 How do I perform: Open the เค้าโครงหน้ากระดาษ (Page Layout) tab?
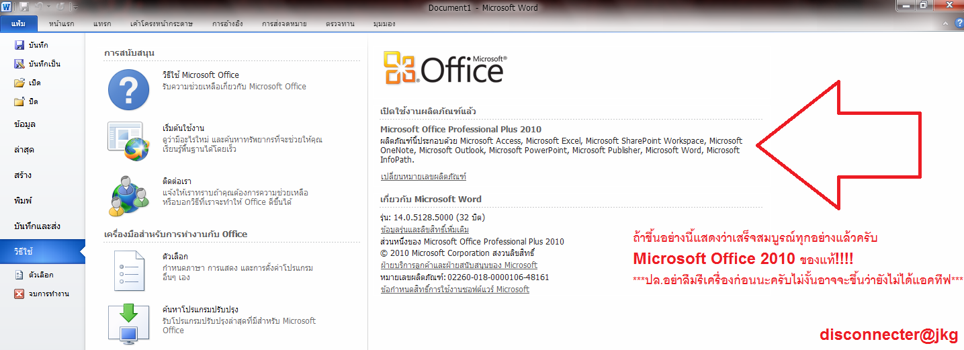[162, 24]
